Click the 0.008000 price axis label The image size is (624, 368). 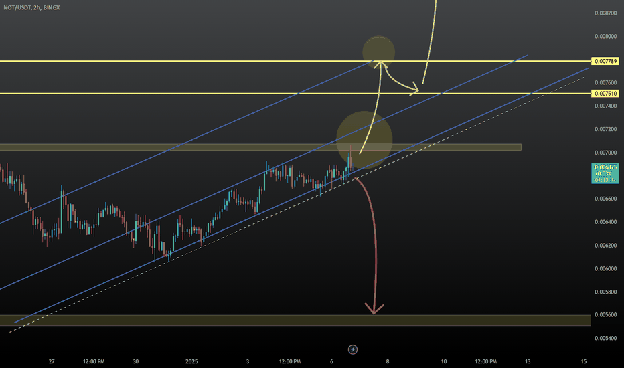[605, 36]
